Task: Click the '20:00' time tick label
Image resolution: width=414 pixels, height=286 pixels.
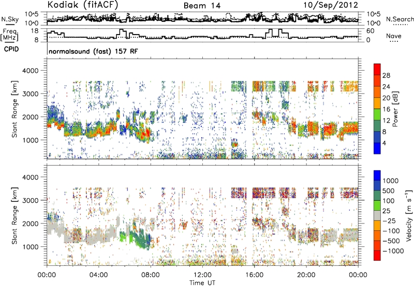Action: pyautogui.click(x=306, y=275)
